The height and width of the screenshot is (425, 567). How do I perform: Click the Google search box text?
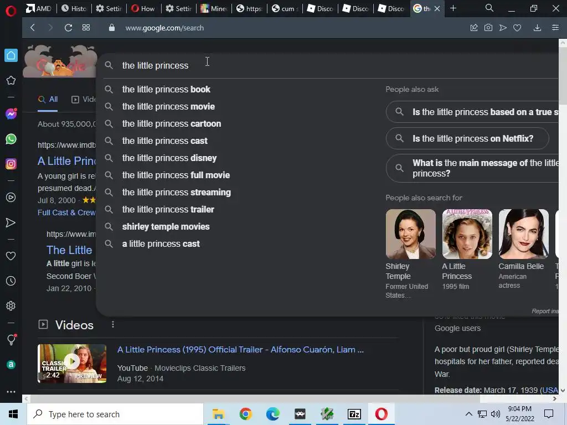click(155, 65)
